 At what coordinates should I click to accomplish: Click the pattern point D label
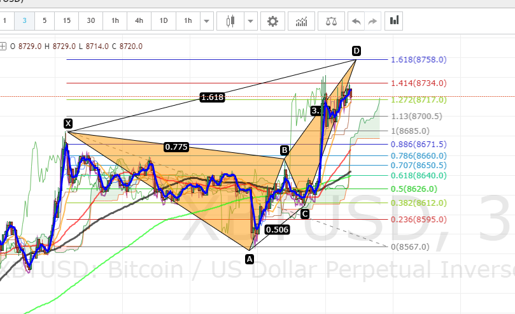(x=356, y=51)
